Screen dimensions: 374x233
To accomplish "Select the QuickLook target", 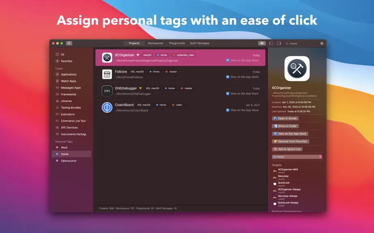I will pyautogui.click(x=284, y=183).
